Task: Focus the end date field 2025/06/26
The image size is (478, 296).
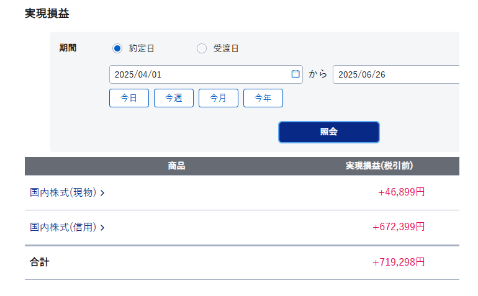Action: (x=396, y=74)
